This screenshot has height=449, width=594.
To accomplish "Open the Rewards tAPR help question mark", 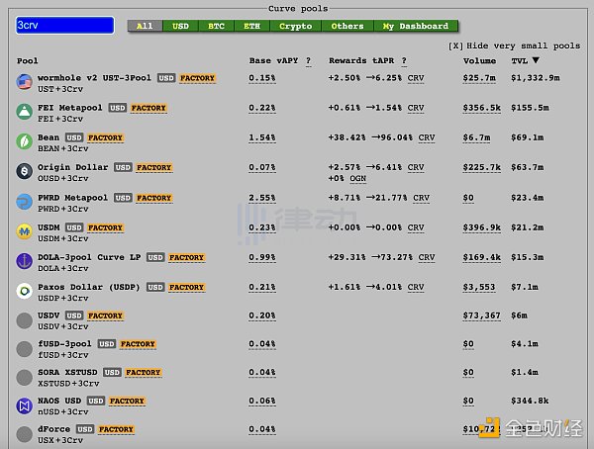I will pos(404,61).
